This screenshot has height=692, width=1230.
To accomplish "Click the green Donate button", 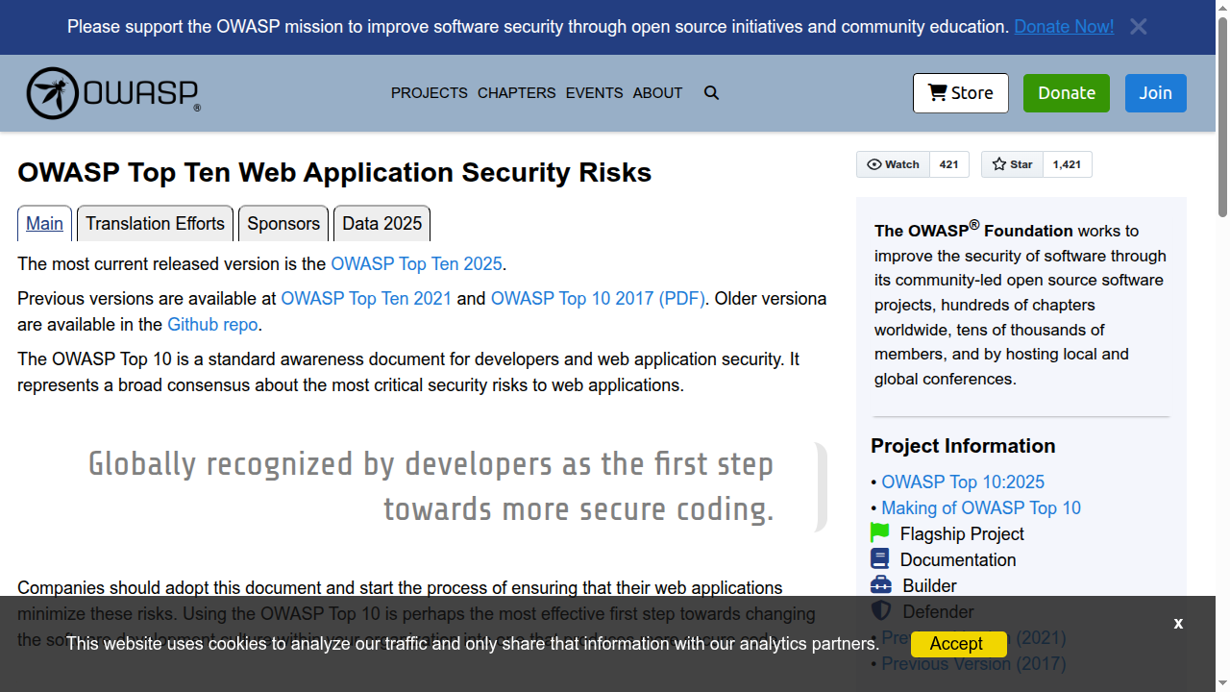I will coord(1067,93).
